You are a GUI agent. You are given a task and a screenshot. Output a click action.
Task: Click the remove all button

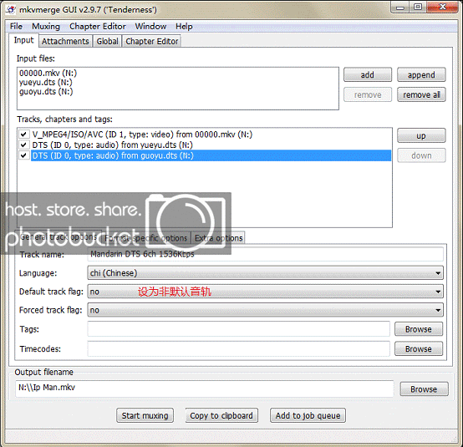pos(421,94)
